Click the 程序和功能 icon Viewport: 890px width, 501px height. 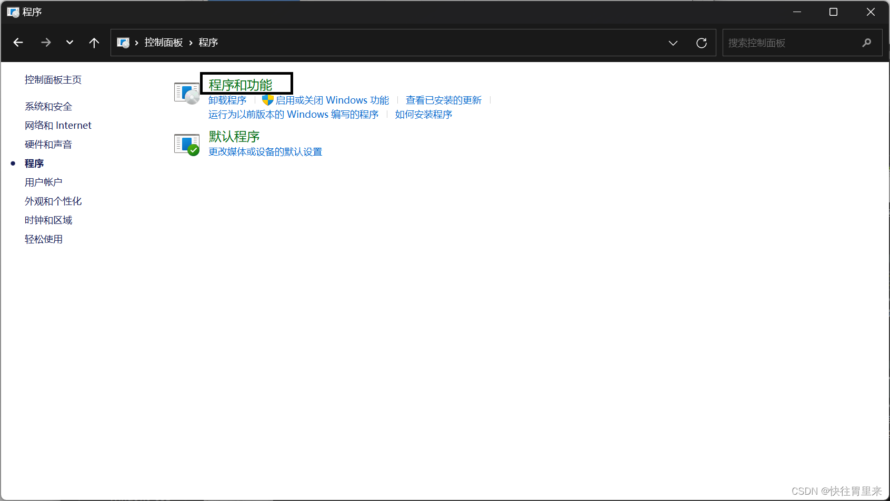pyautogui.click(x=187, y=93)
